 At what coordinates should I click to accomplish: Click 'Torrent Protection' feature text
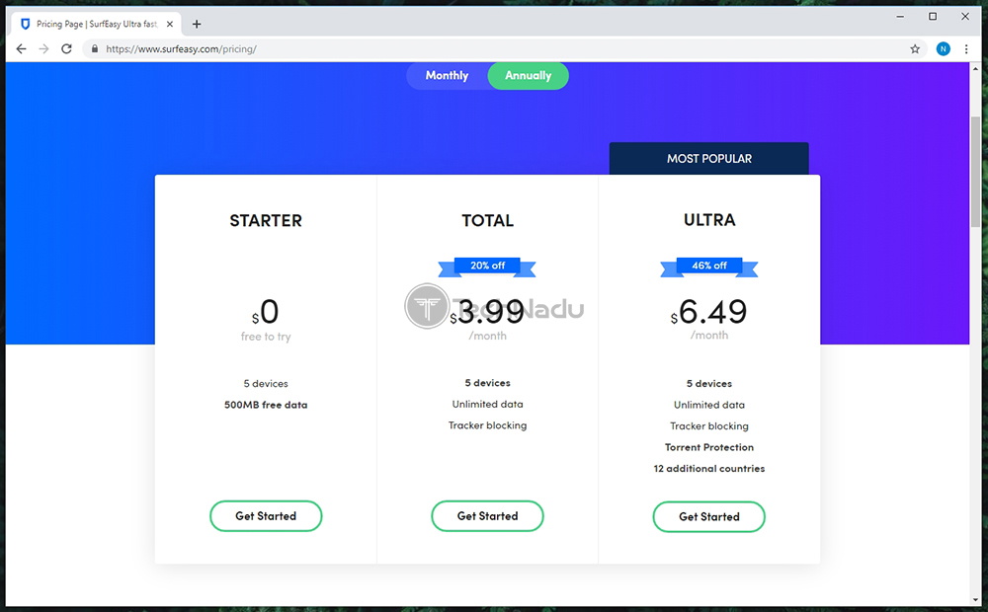(709, 447)
